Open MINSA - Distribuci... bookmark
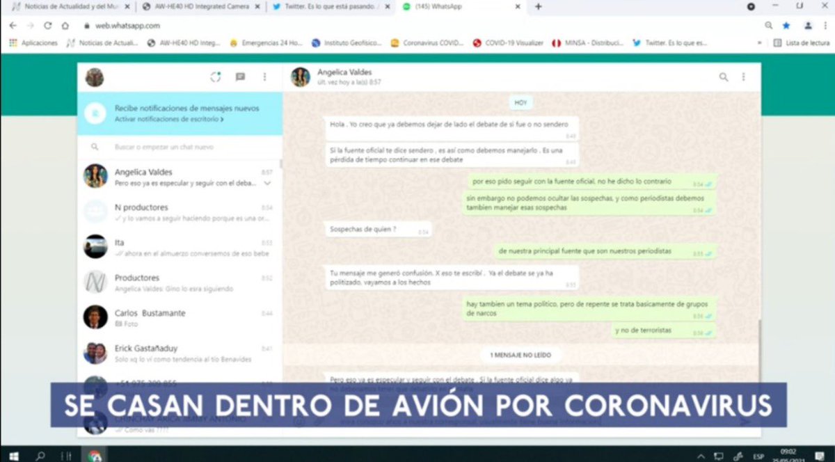Screen dimensions: 835x462 pos(588,42)
